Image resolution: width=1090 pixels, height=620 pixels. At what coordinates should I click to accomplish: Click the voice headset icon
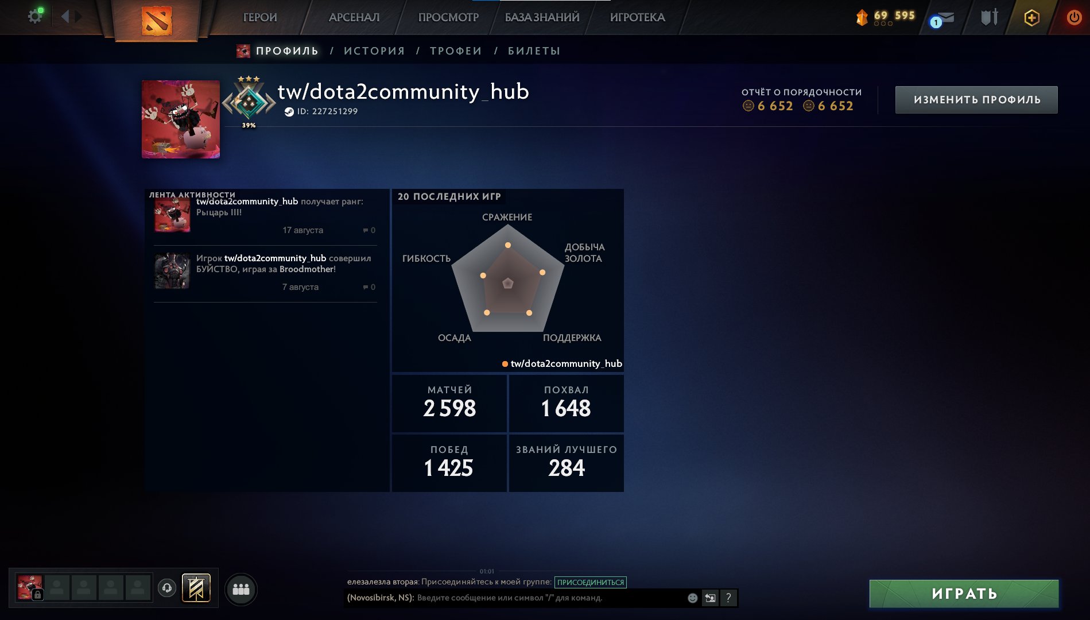(167, 588)
